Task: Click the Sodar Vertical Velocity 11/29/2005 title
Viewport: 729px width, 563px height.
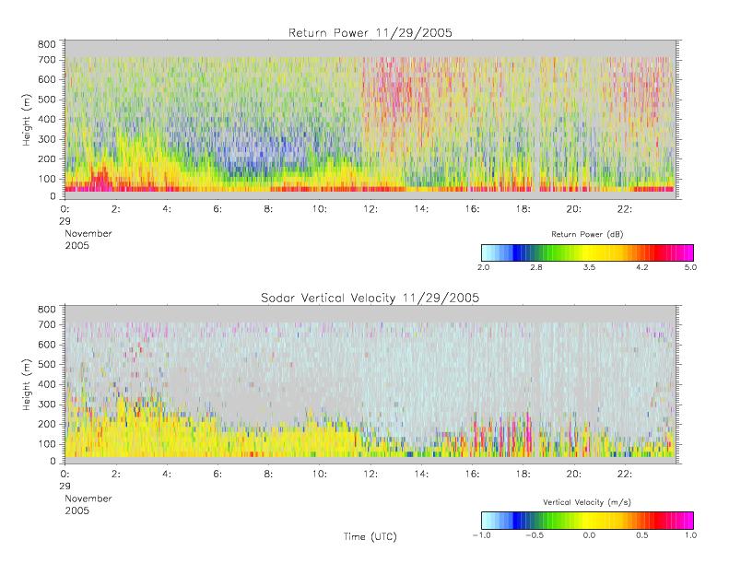Action: (370, 298)
